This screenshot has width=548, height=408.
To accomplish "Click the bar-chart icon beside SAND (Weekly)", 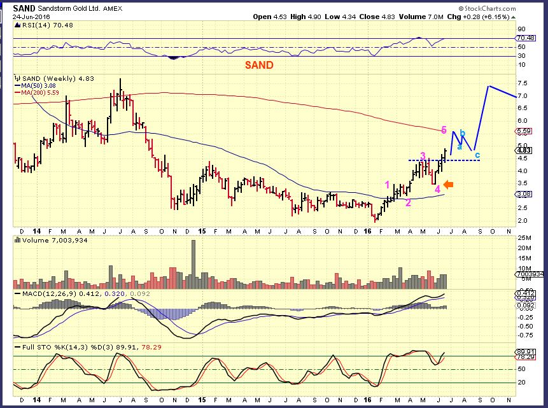I will [x=17, y=78].
